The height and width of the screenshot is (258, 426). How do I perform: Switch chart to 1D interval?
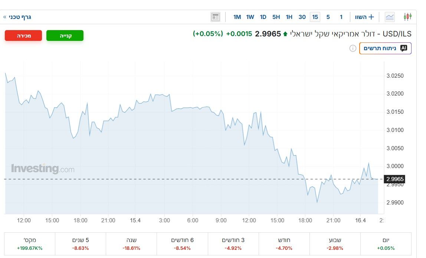click(x=263, y=17)
